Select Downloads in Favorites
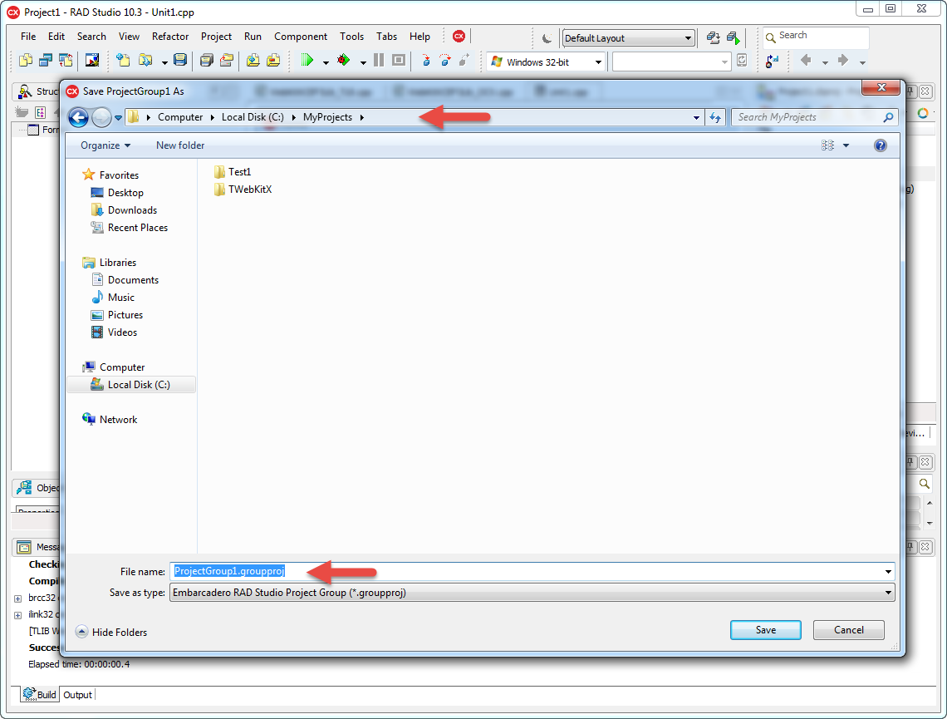The image size is (947, 719). tap(124, 210)
